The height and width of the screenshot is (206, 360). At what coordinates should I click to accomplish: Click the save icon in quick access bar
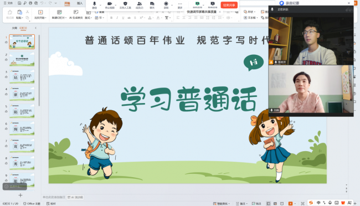click(x=19, y=3)
